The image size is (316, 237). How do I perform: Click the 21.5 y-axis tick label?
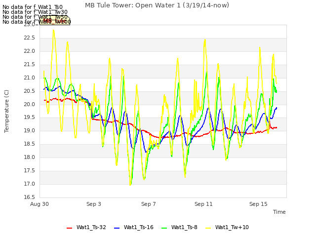30,65
